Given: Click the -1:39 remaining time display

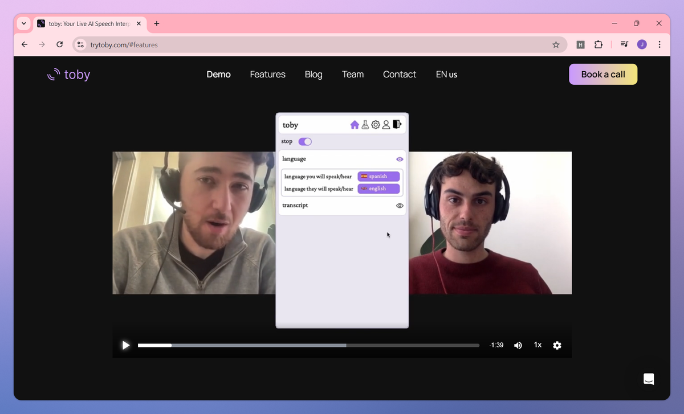Looking at the screenshot, I should (496, 345).
